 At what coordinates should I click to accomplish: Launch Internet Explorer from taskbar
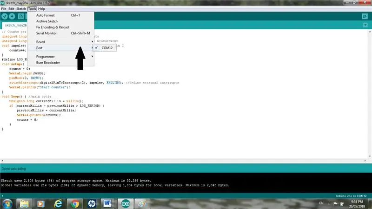click(58, 204)
